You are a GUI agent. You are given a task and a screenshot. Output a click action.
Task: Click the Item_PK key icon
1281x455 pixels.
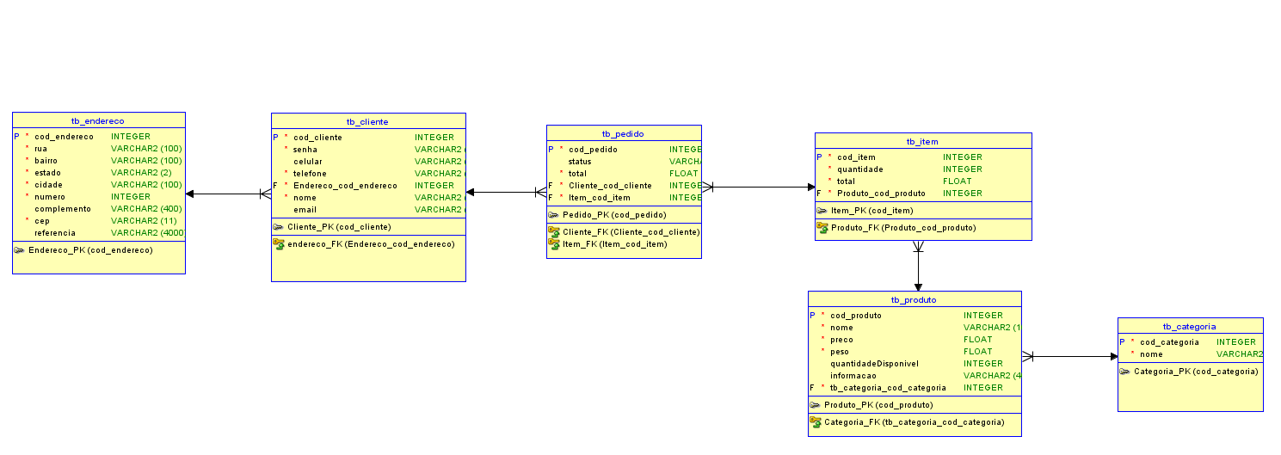[822, 210]
